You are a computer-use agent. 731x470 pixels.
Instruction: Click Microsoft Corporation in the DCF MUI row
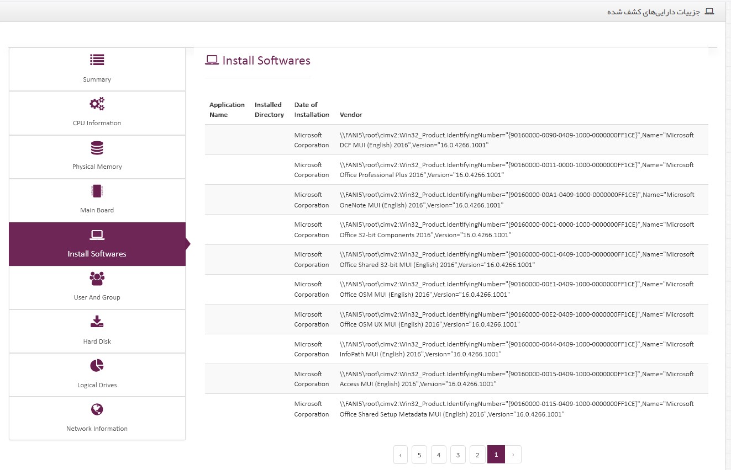312,140
